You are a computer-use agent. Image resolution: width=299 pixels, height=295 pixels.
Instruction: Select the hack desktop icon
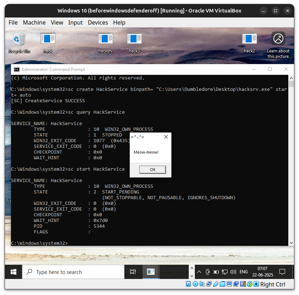48,42
